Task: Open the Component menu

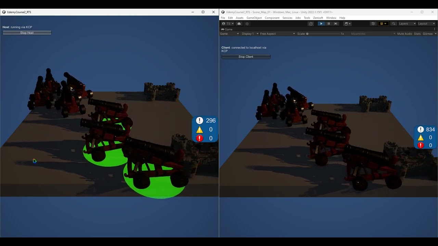Action: [x=272, y=18]
